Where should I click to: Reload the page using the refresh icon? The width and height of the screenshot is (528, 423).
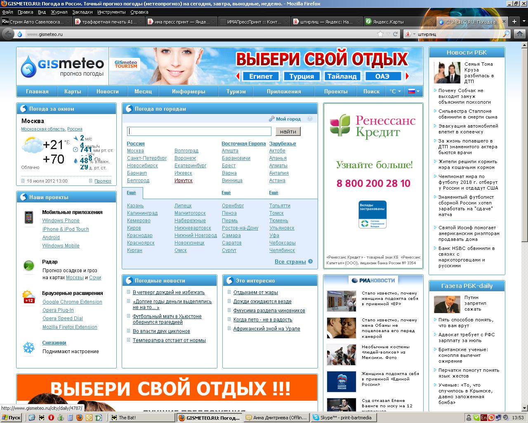[x=395, y=34]
